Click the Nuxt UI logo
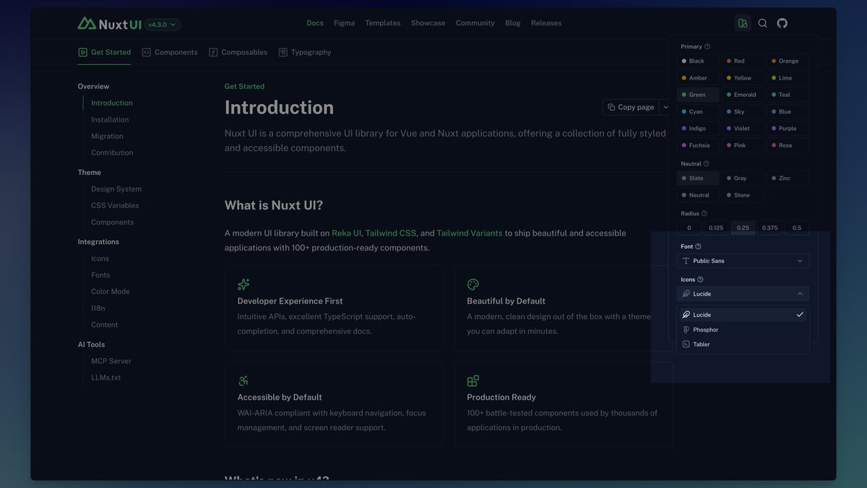The height and width of the screenshot is (488, 867). pos(110,24)
